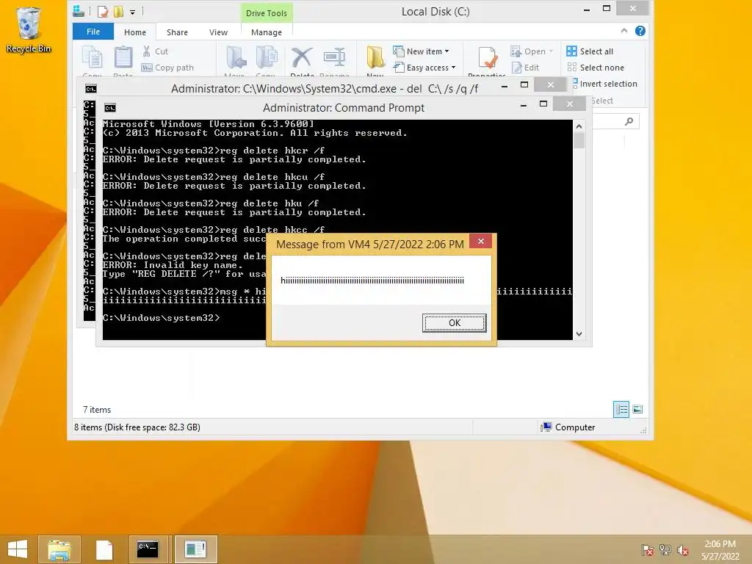This screenshot has height=564, width=752.
Task: Open the Quick Access Toolbar customize dropdown
Action: 132,12
